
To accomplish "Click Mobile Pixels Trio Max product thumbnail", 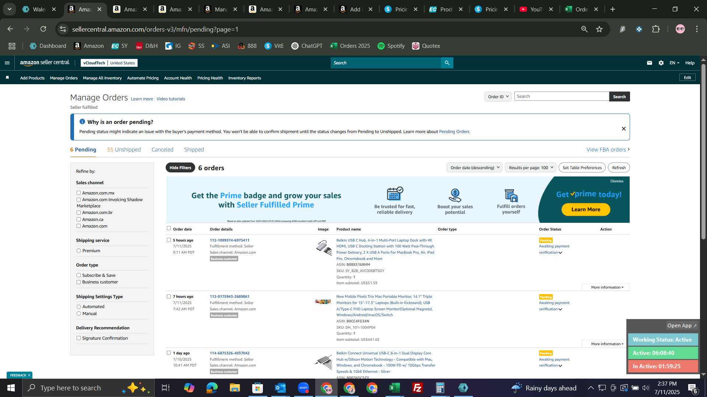I will 323,302.
